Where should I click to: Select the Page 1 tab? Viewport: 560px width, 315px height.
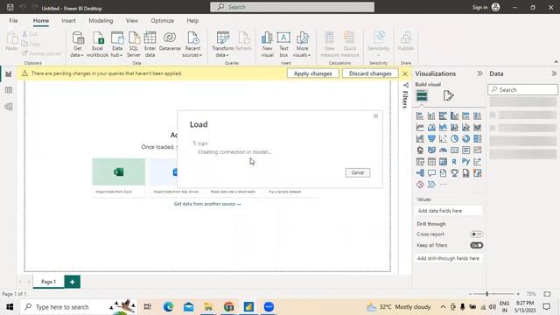coord(49,282)
